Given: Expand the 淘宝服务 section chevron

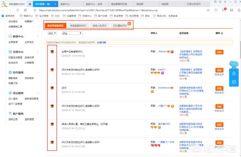Looking at the screenshot, I should tap(38, 93).
